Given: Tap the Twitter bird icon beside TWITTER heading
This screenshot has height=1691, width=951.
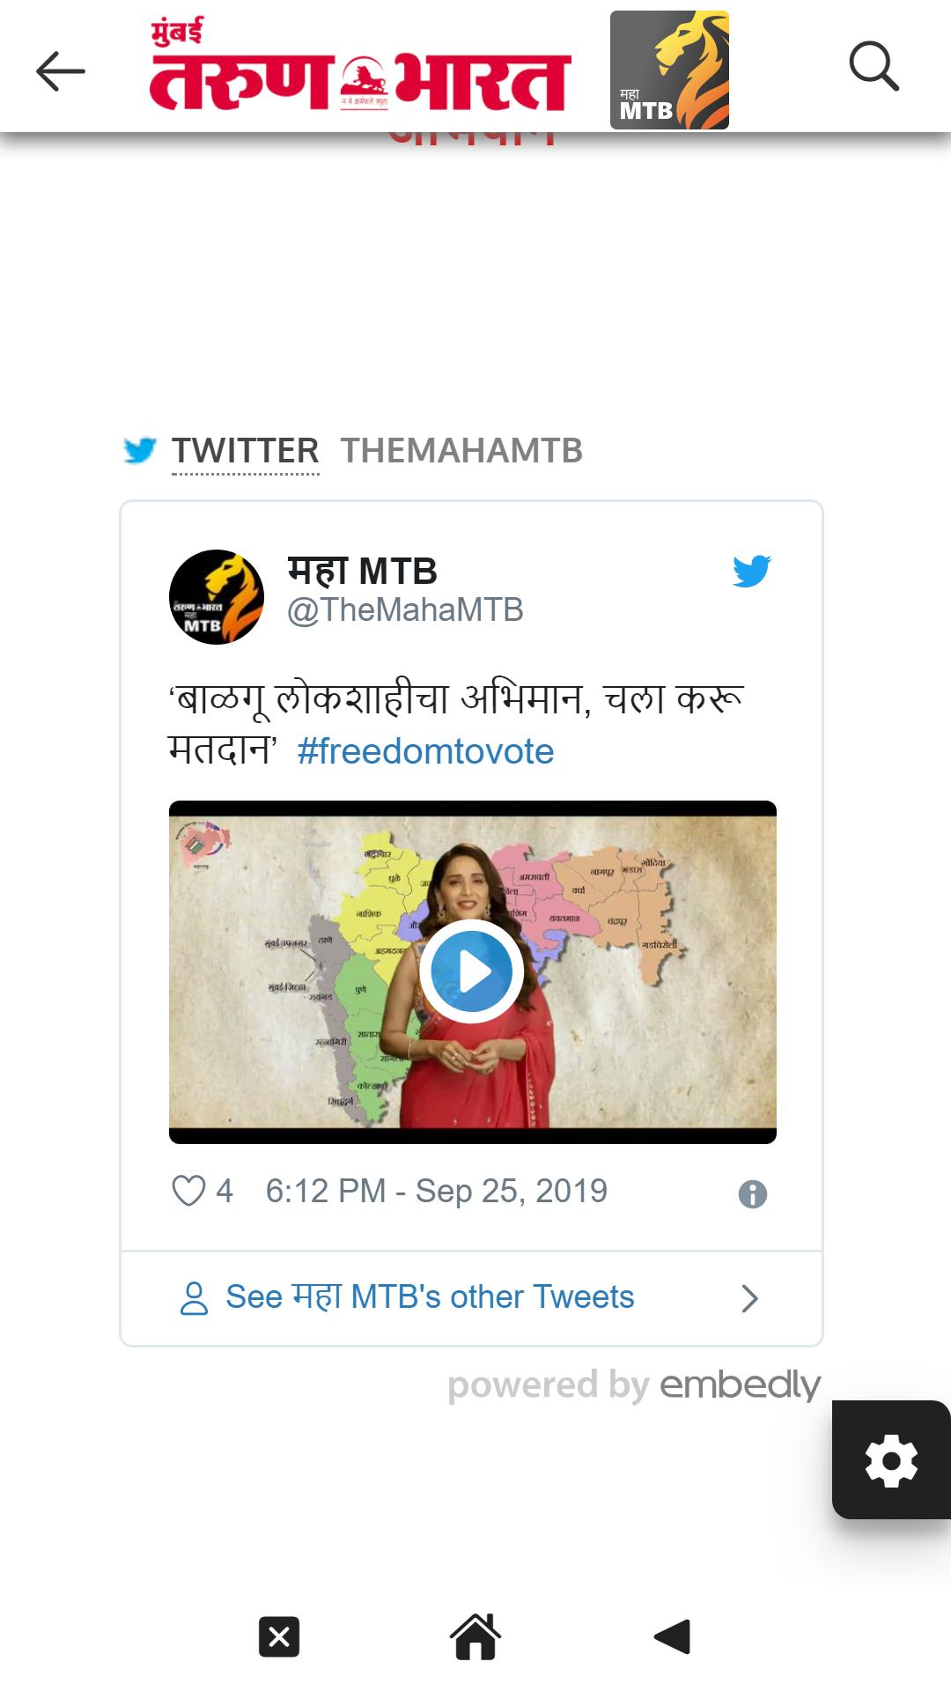Looking at the screenshot, I should click(x=140, y=450).
